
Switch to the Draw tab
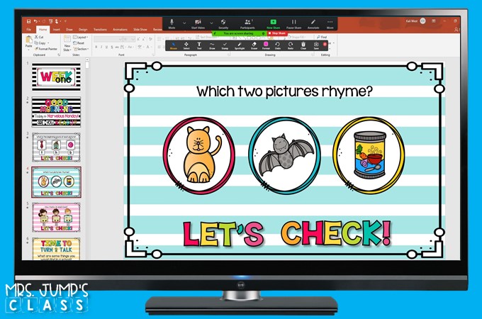[x=69, y=30]
